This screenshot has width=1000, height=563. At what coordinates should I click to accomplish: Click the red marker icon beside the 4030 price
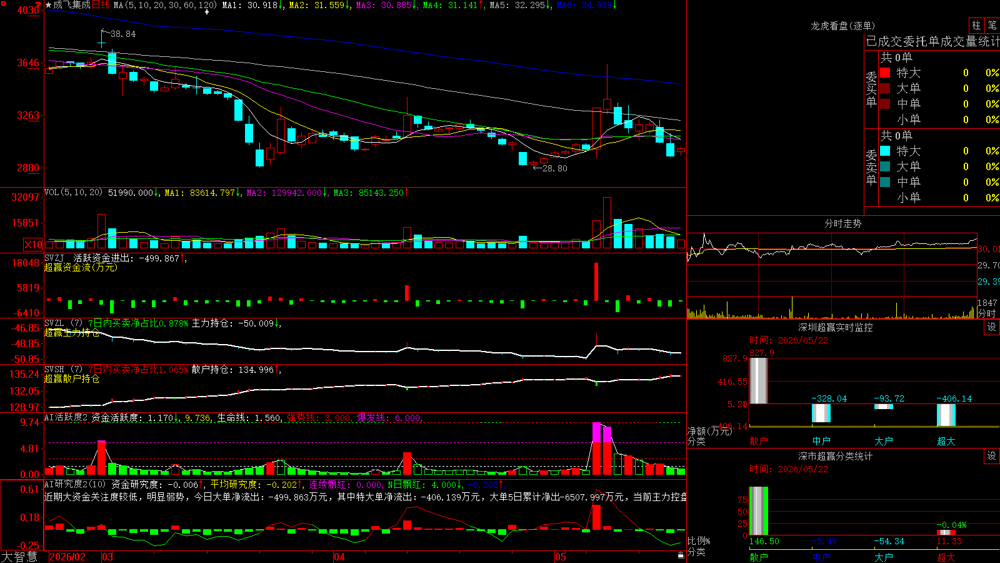(x=38, y=6)
